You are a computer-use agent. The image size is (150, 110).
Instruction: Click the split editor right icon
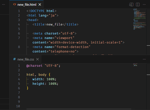tap(138, 4)
